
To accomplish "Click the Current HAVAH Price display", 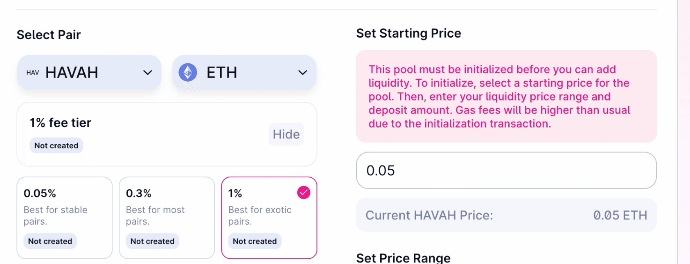I will [506, 215].
